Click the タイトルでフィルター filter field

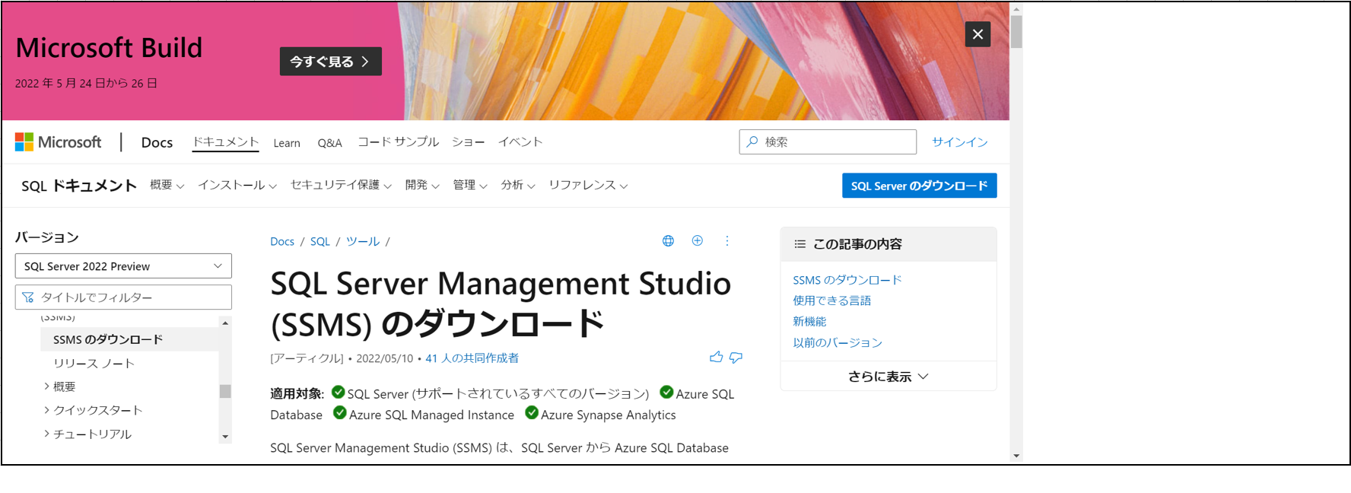coord(123,297)
